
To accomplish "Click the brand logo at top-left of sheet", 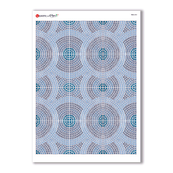I will (47, 16).
